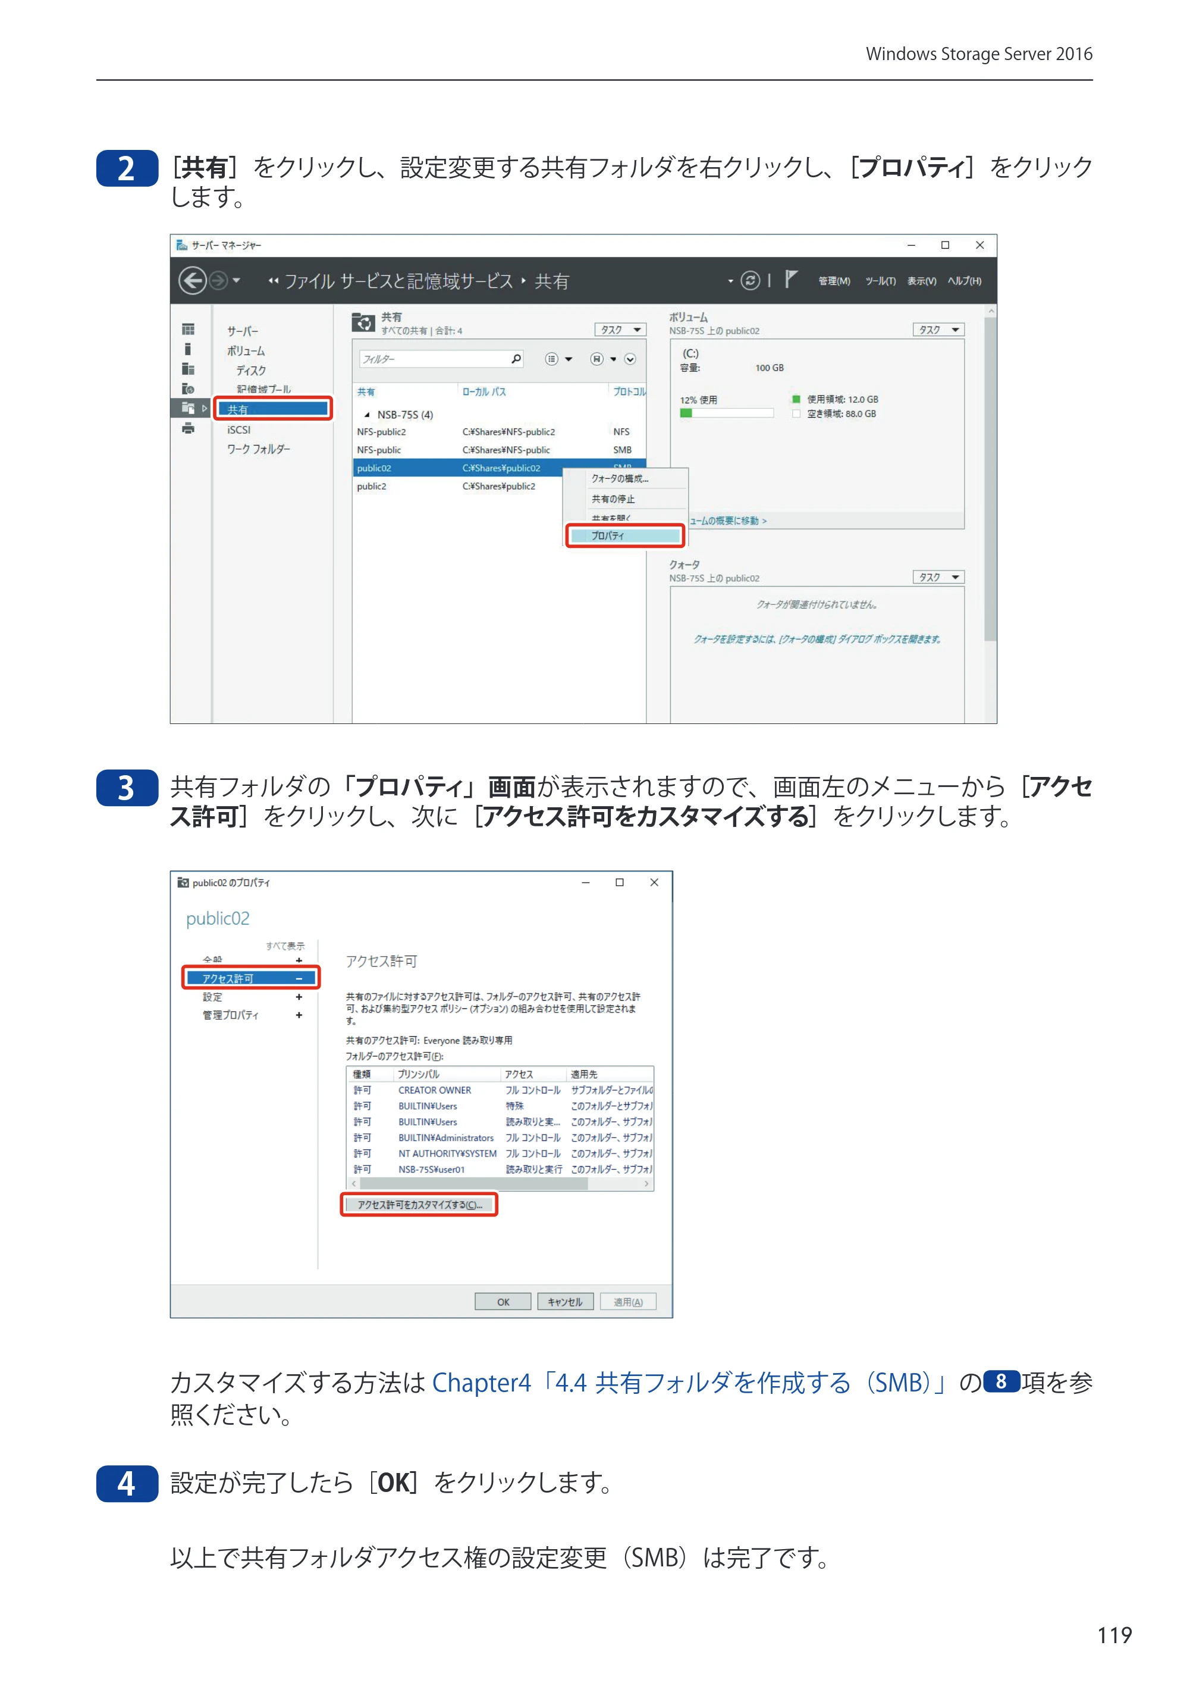Open the 管理(M) menu
The height and width of the screenshot is (1683, 1190).
[834, 281]
